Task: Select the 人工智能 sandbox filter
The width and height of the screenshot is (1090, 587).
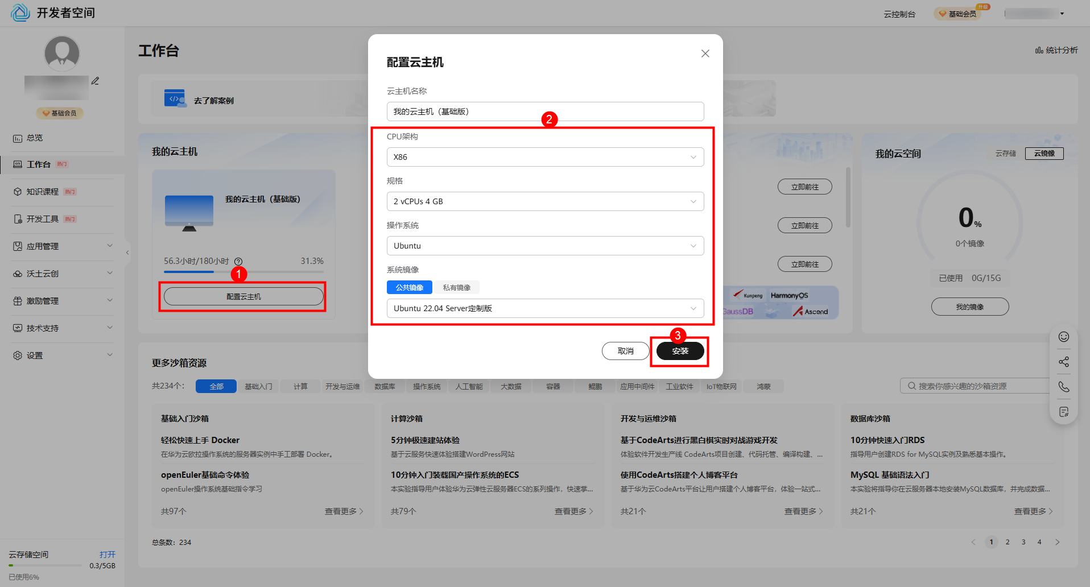Action: coord(469,386)
